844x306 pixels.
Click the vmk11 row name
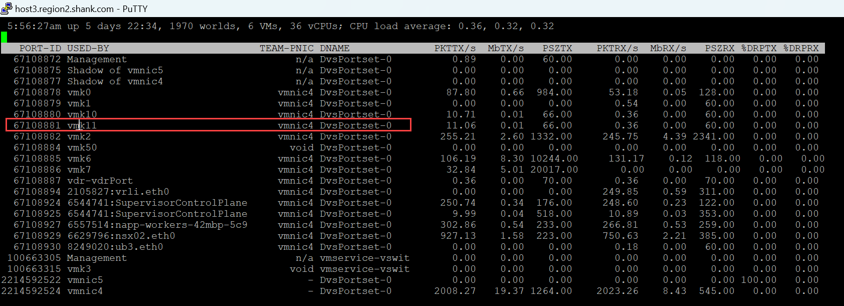pyautogui.click(x=82, y=125)
